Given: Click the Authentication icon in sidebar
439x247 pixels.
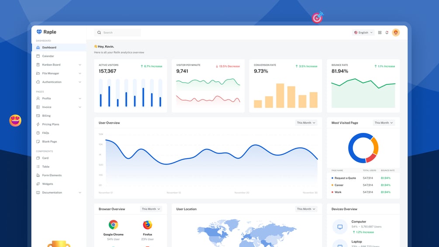Looking at the screenshot, I should click(38, 82).
